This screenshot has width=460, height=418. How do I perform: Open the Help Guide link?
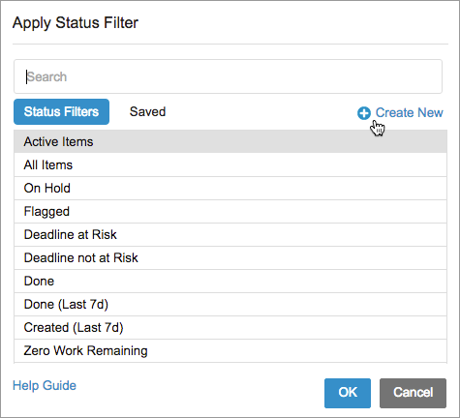click(x=45, y=385)
